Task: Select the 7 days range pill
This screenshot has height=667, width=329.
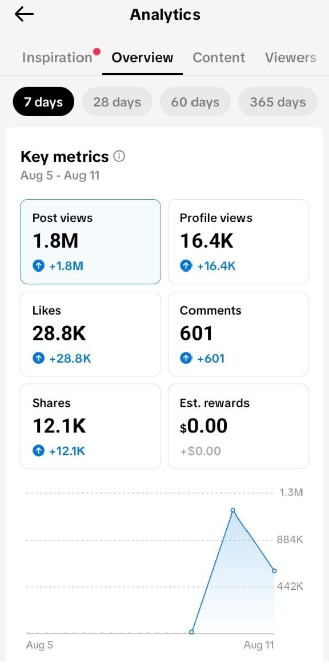Action: [x=44, y=102]
